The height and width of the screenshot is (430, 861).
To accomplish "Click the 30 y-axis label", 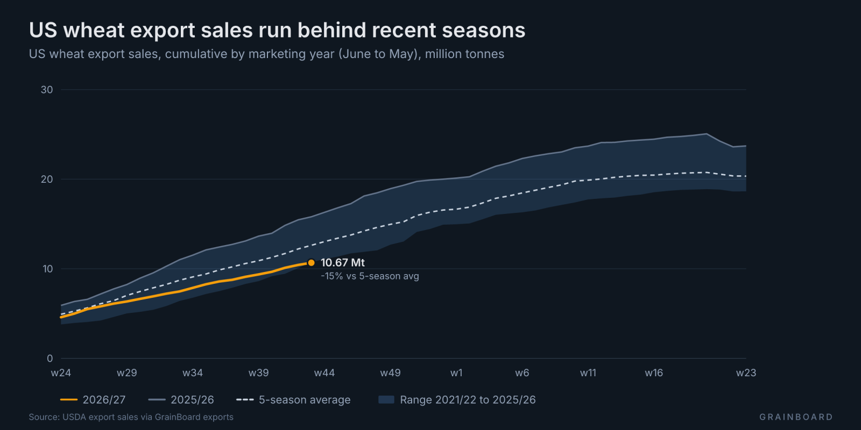I will pyautogui.click(x=47, y=90).
